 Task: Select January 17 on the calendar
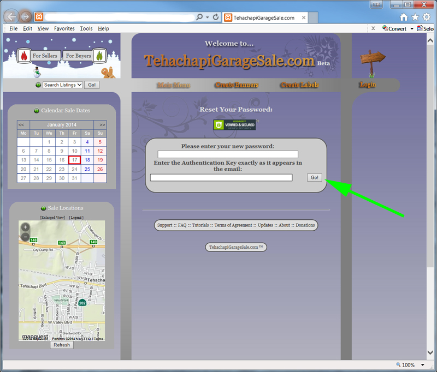(74, 160)
